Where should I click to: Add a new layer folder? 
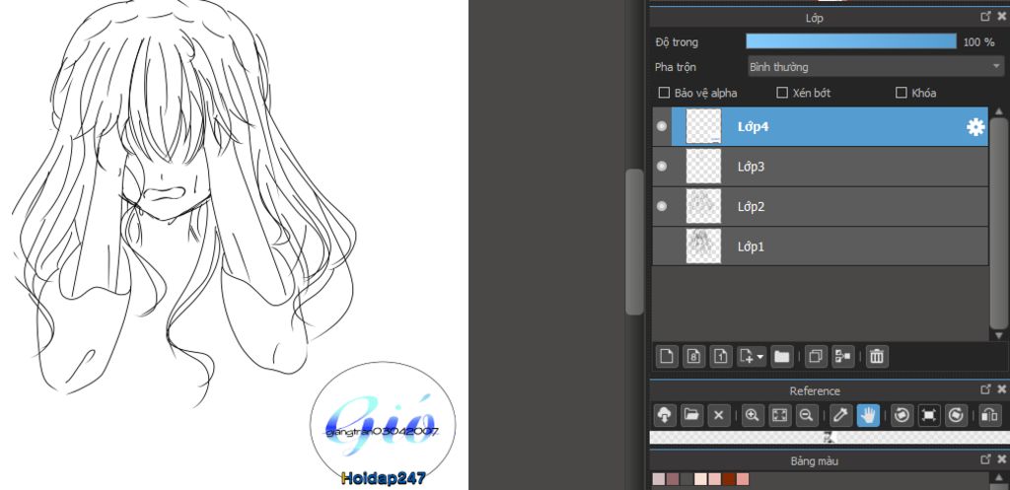click(x=782, y=356)
